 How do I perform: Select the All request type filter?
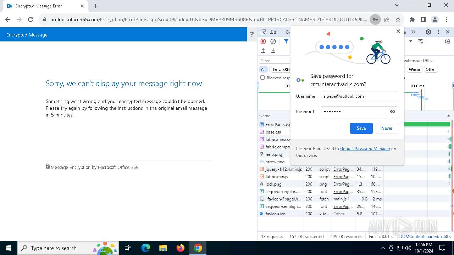(263, 69)
